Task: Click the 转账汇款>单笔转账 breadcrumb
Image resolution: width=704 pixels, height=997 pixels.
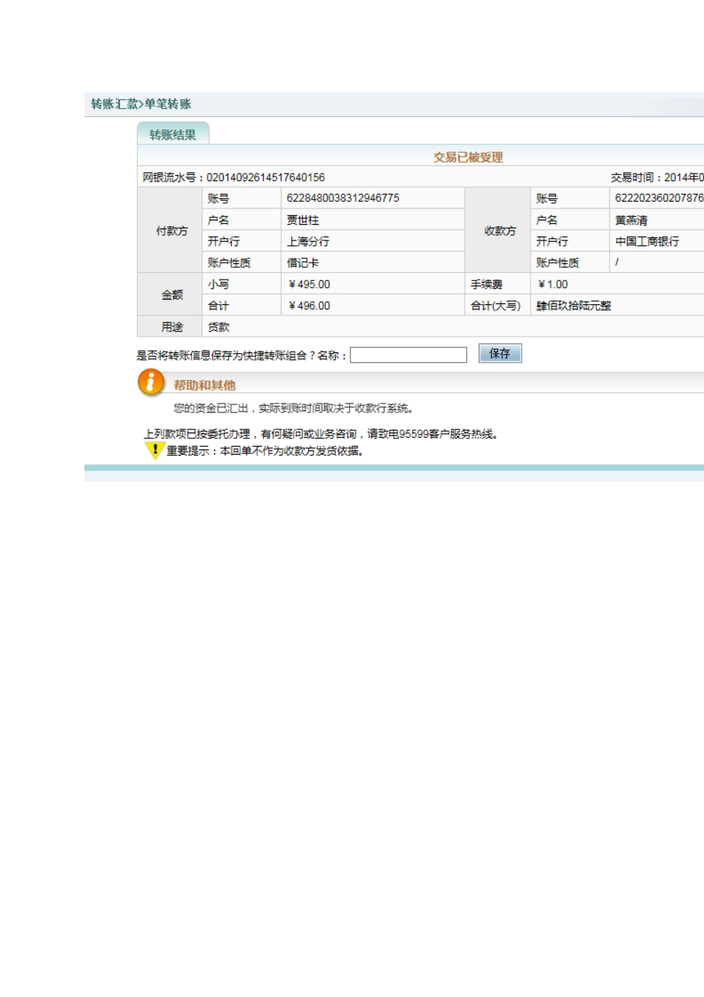Action: click(x=141, y=104)
